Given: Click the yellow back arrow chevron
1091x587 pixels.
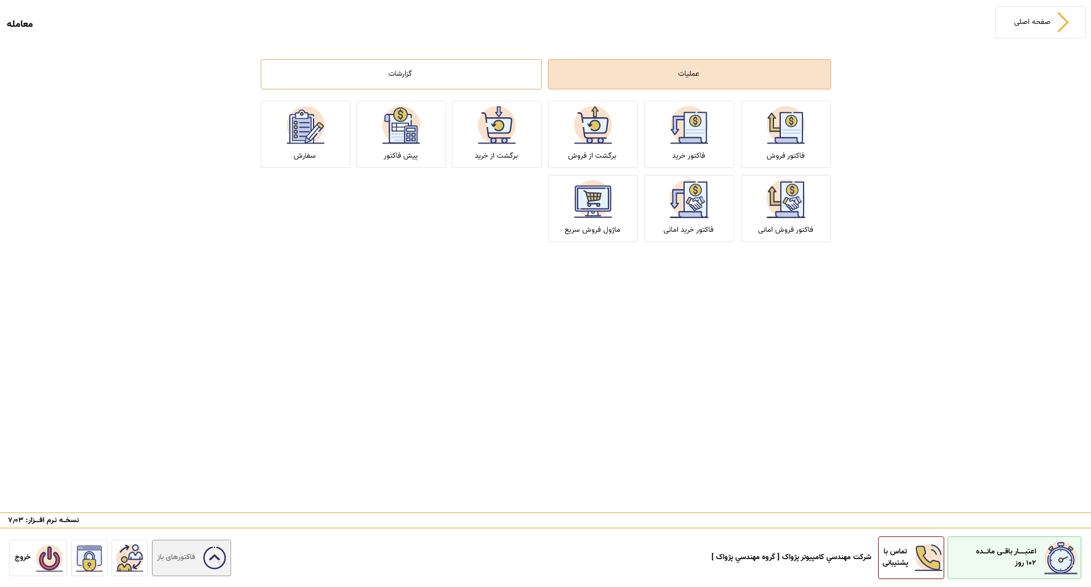Looking at the screenshot, I should click(1063, 22).
